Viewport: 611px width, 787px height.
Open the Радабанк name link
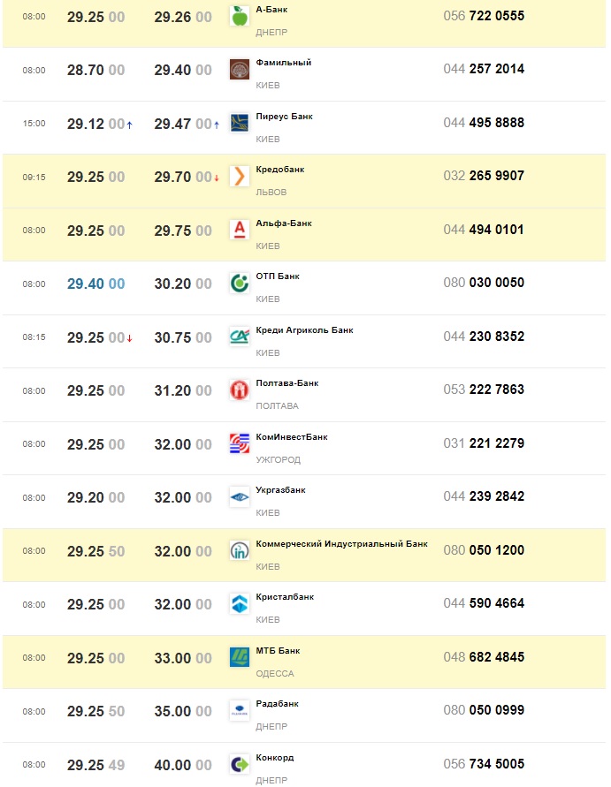[x=277, y=704]
